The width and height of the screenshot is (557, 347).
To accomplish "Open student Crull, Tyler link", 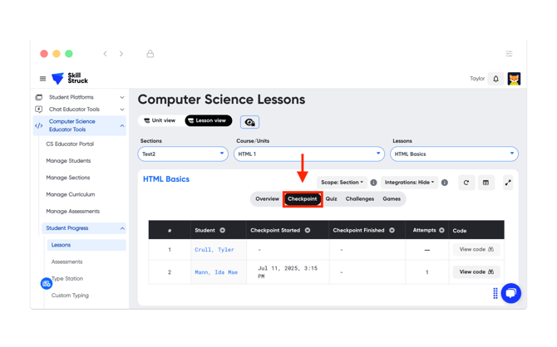I will tap(214, 250).
